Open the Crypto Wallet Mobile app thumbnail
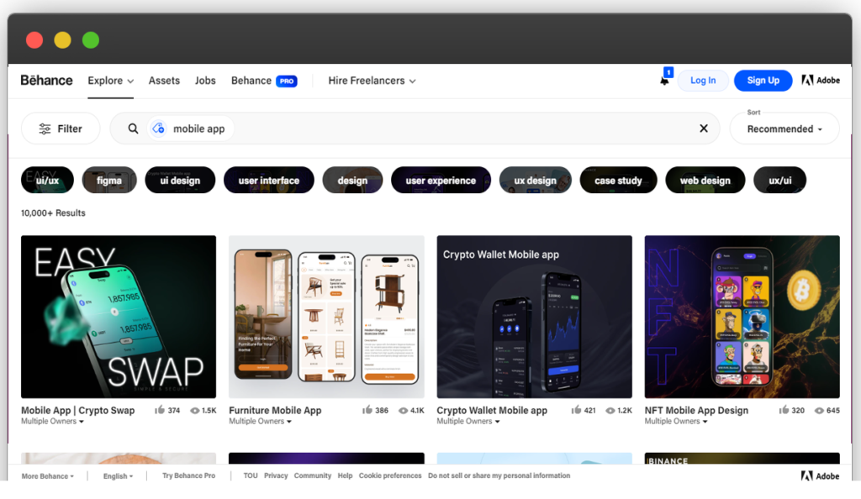 534,317
